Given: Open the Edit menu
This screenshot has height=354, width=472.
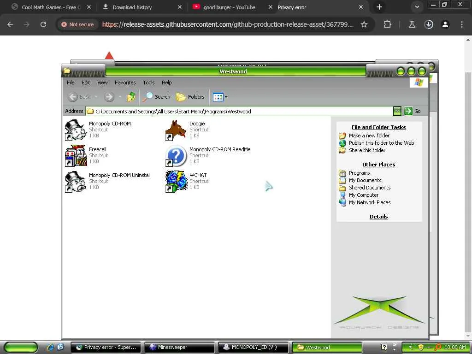Looking at the screenshot, I should [86, 83].
